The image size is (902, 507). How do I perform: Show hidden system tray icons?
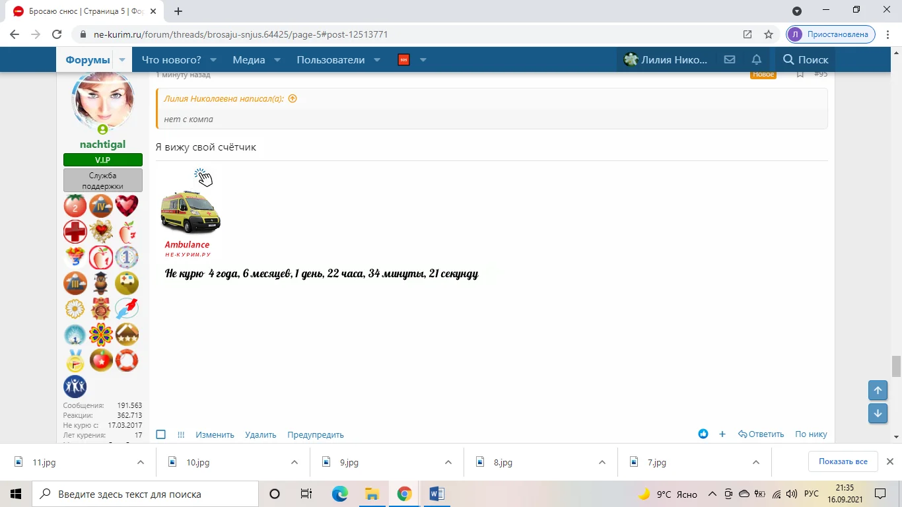click(712, 494)
